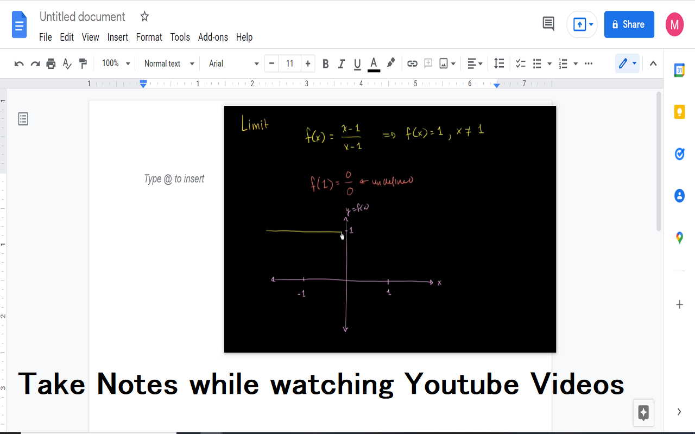Open the Insert menu

pyautogui.click(x=117, y=37)
